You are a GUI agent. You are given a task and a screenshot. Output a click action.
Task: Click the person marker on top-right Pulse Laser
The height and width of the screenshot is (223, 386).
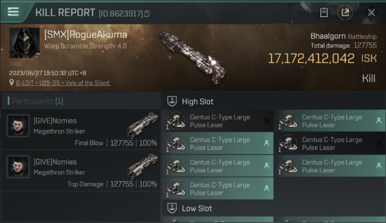coord(379,120)
